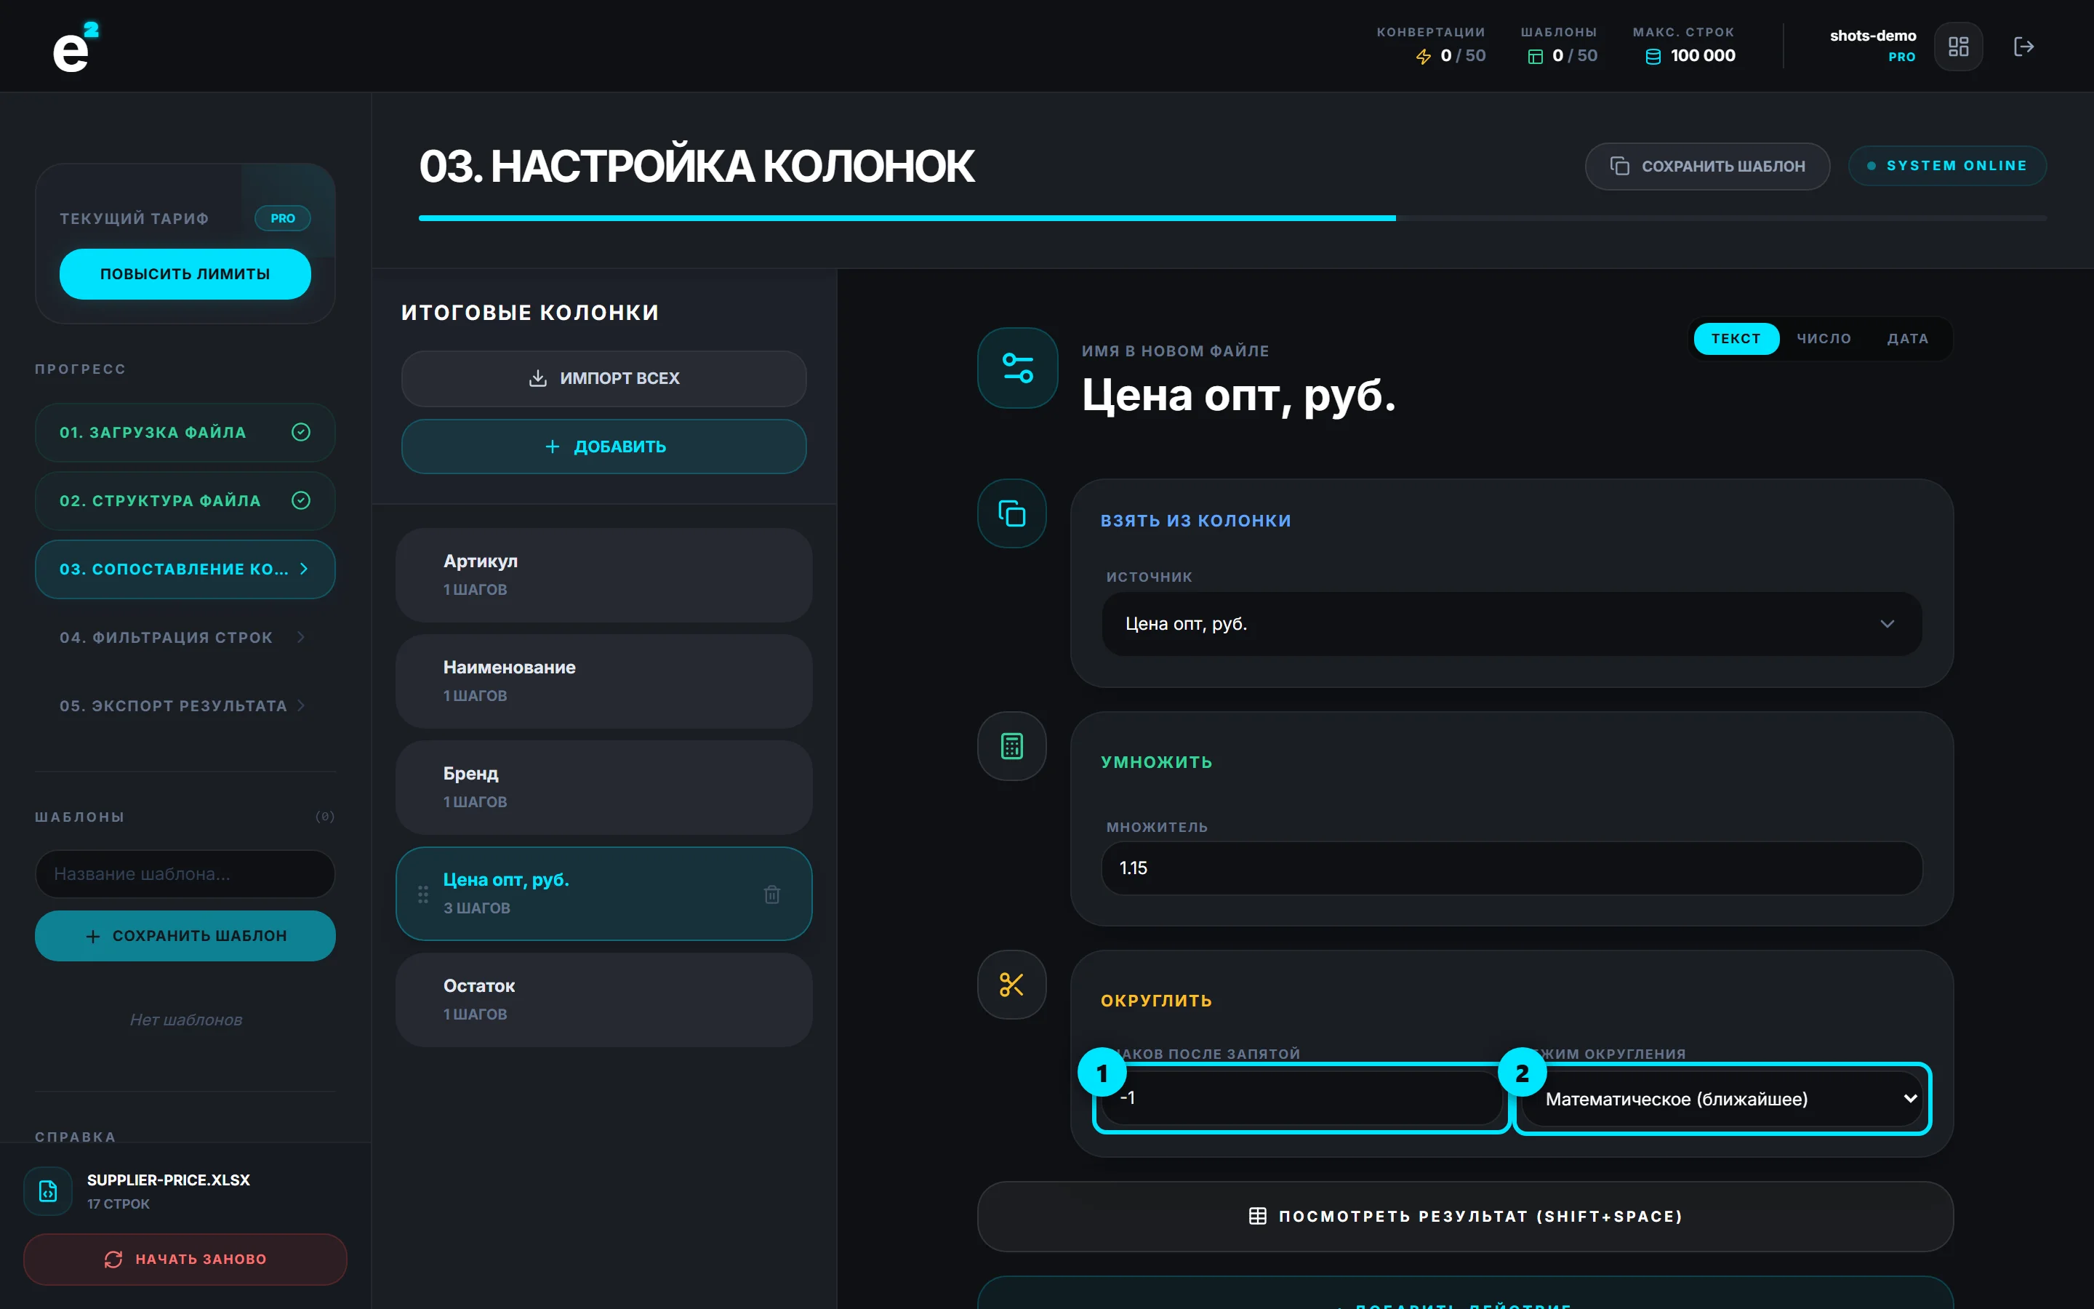Screen dimensions: 2094x1309
Task: Click the Название шаблона input
Action: [x=185, y=874]
